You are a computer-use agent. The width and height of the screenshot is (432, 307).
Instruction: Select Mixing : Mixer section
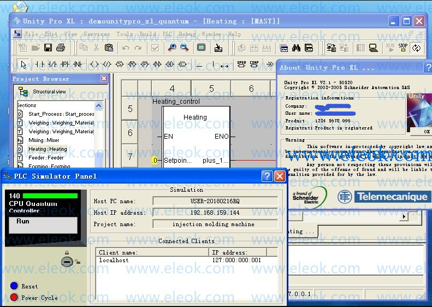[44, 140]
